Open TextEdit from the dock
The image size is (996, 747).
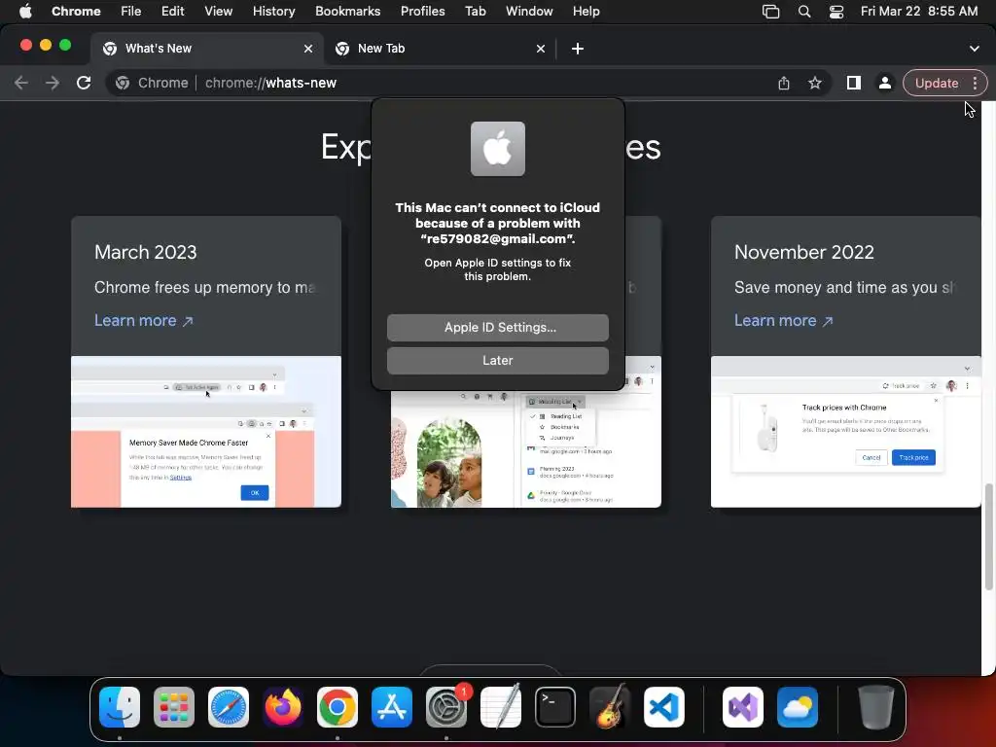click(501, 706)
